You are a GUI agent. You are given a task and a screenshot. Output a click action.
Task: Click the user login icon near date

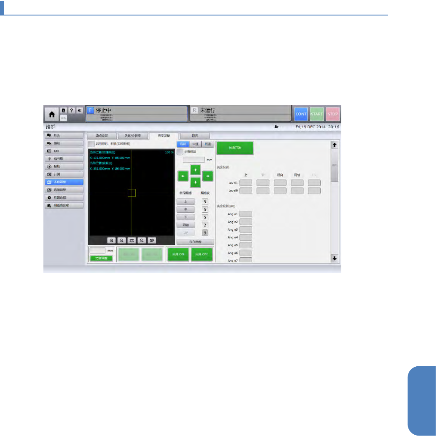coord(276,127)
